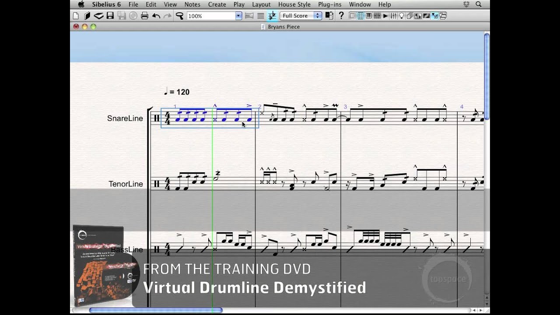The height and width of the screenshot is (315, 560).
Task: Open the Play menu
Action: click(239, 4)
